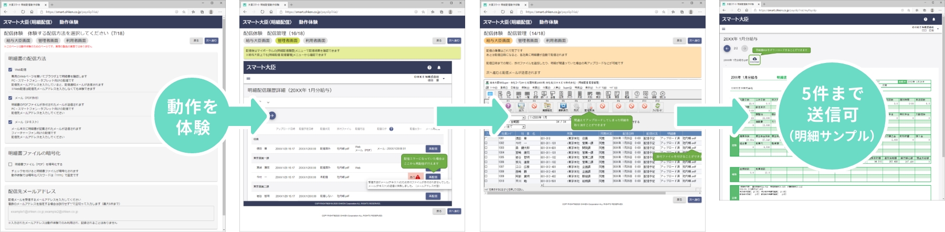
Task: Click blue camera-like toolbar icon in (14/18) window
Action: (x=563, y=107)
